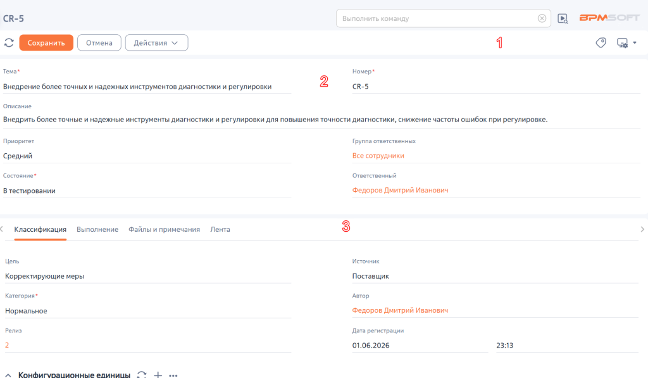Collapse the Конфигурационные единицы section
Viewport: 648px width, 378px height.
click(x=8, y=375)
